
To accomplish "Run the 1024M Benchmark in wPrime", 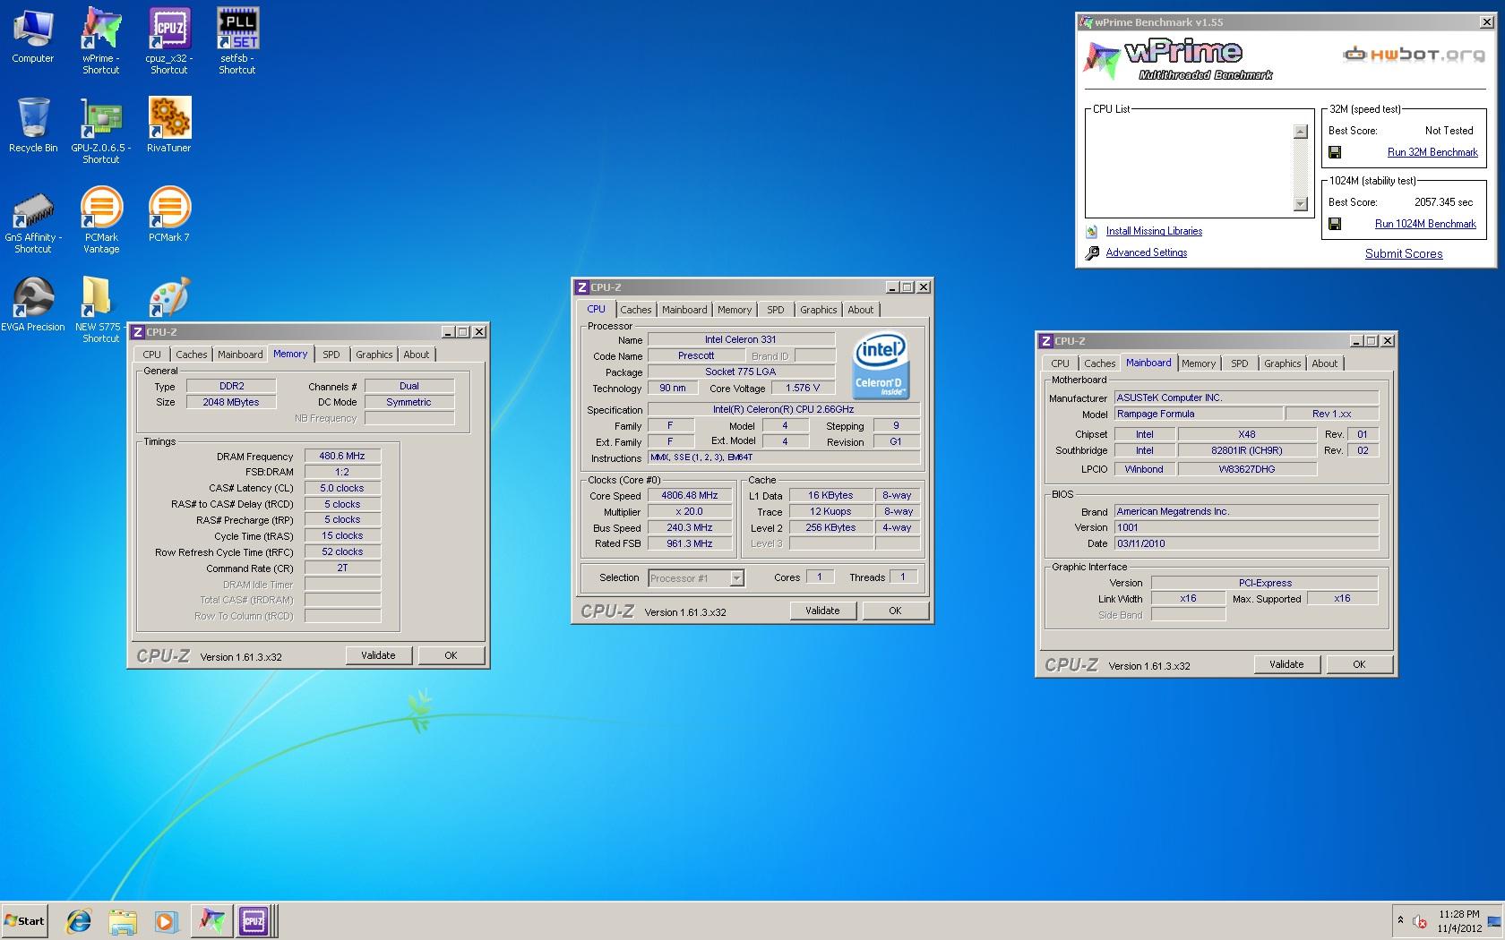I will [x=1425, y=224].
